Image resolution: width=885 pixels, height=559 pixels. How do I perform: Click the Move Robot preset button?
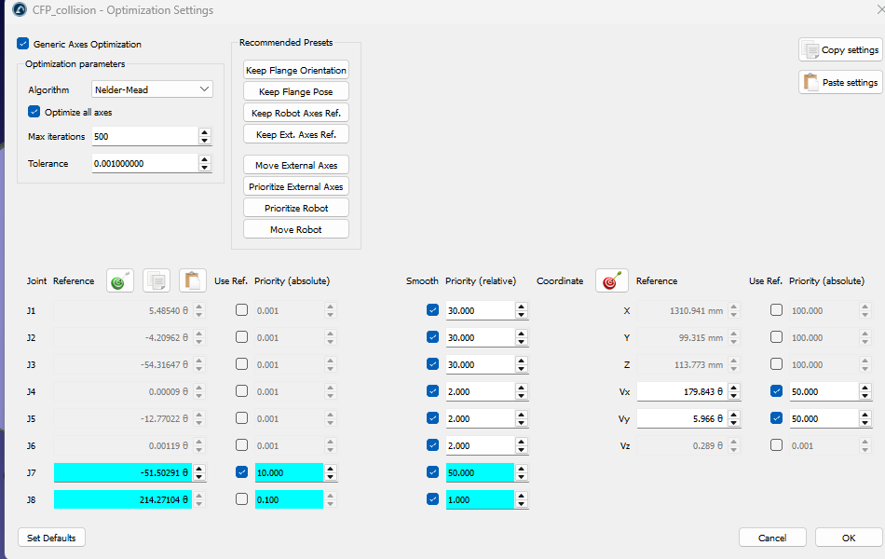click(x=296, y=229)
